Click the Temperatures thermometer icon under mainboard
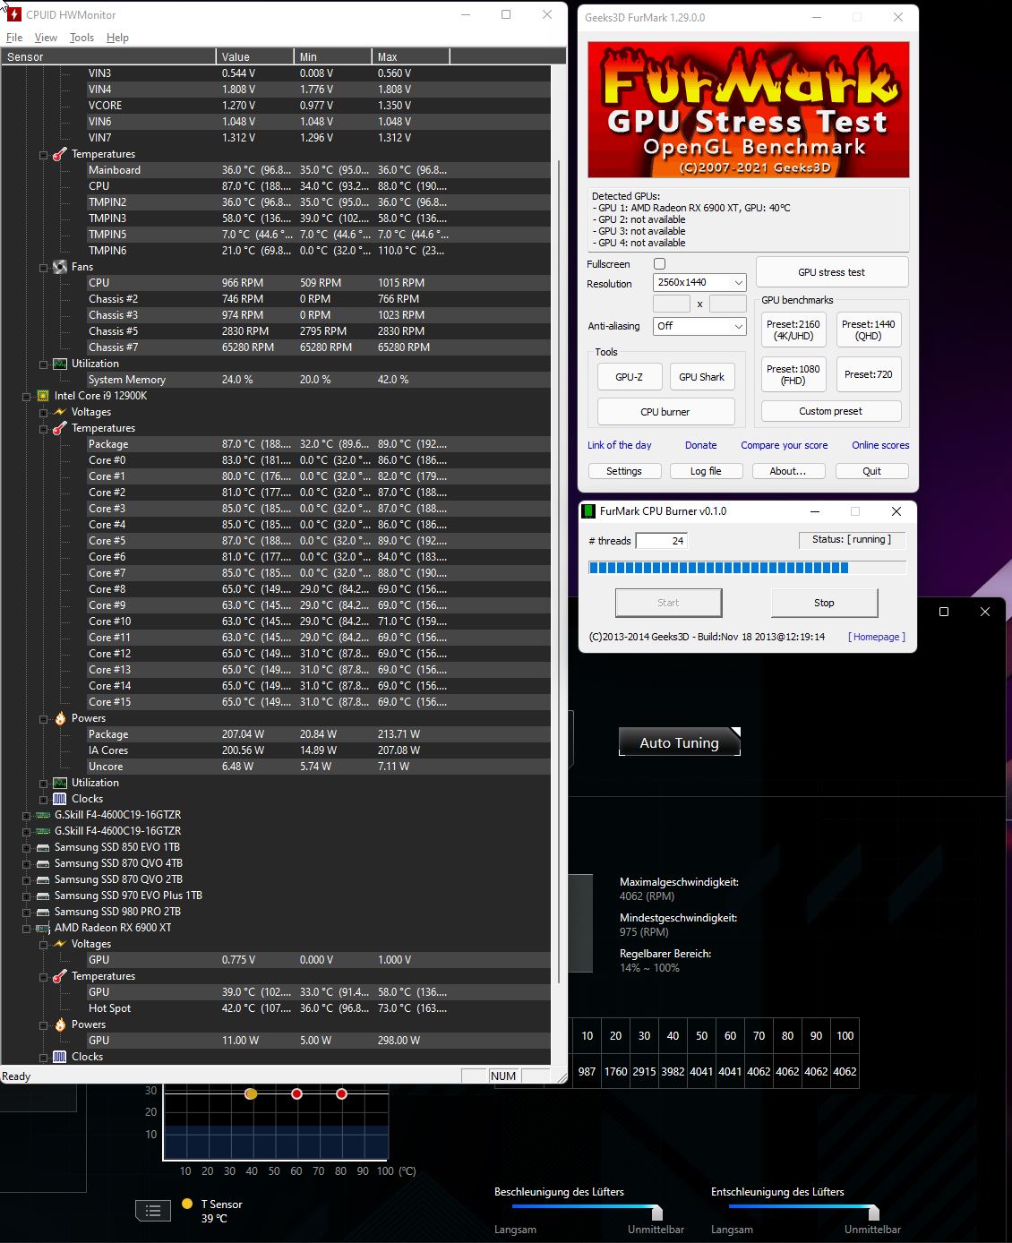 [x=60, y=154]
